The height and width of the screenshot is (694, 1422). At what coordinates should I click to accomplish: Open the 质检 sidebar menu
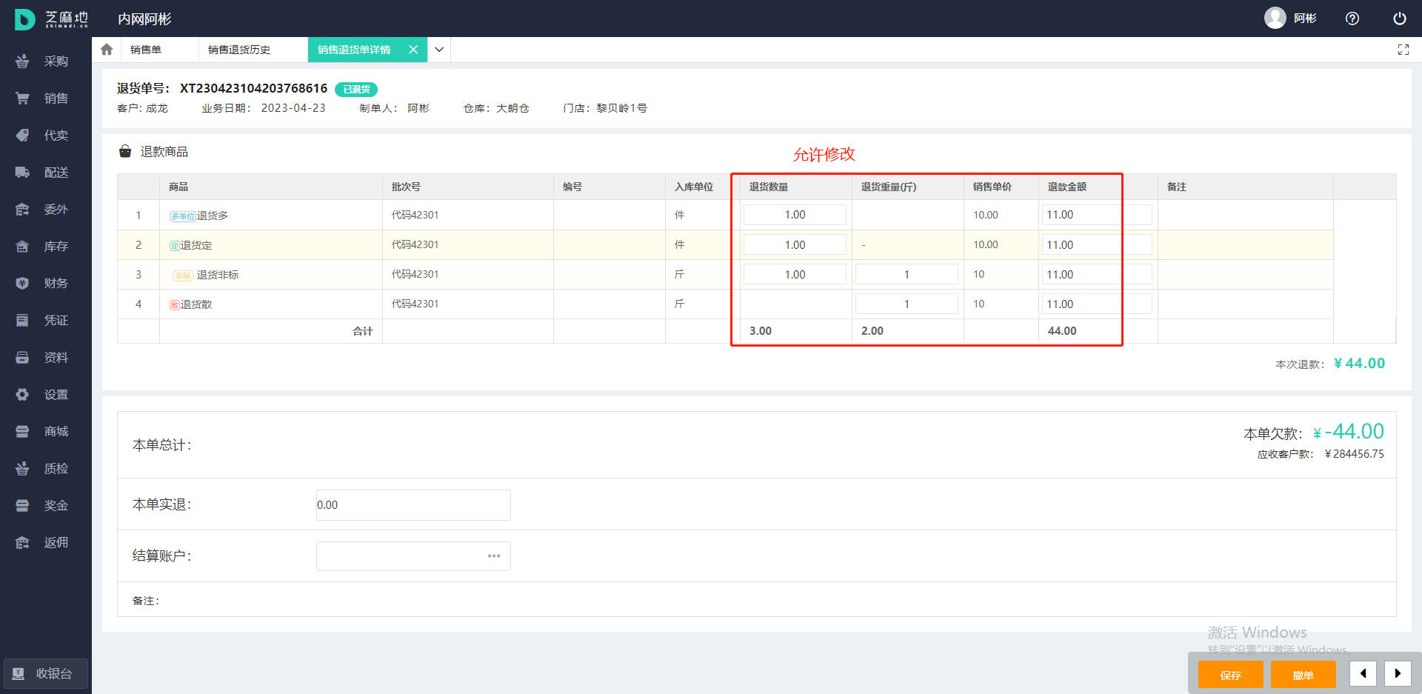[x=44, y=469]
